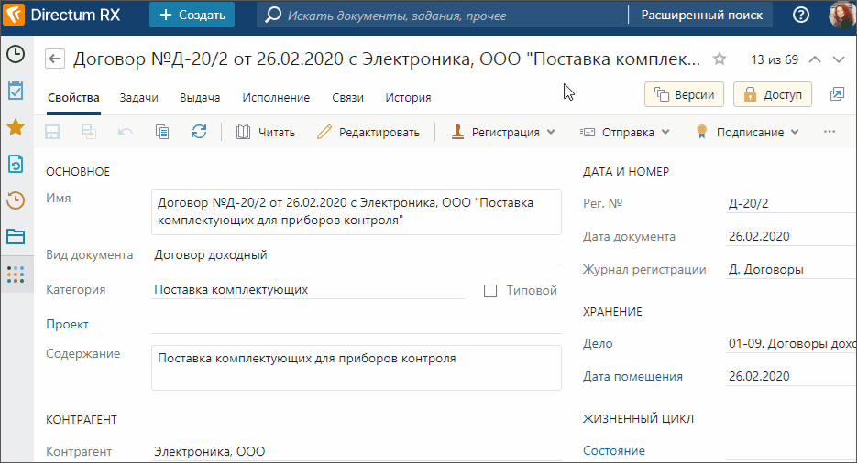The image size is (857, 463).
Task: Click the Журнал регистрации field
Action: click(791, 269)
